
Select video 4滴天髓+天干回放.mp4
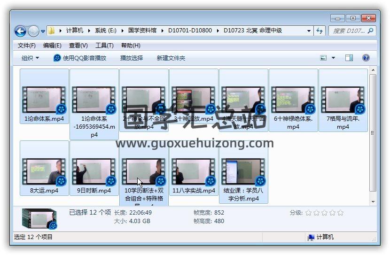[x=243, y=100]
